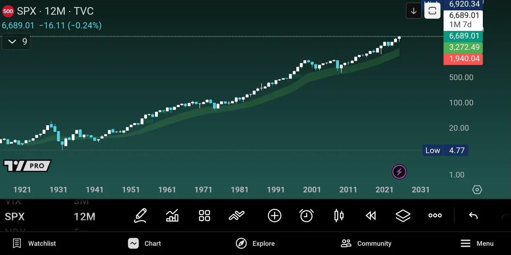Click the green 3,272.49 price label

(463, 47)
